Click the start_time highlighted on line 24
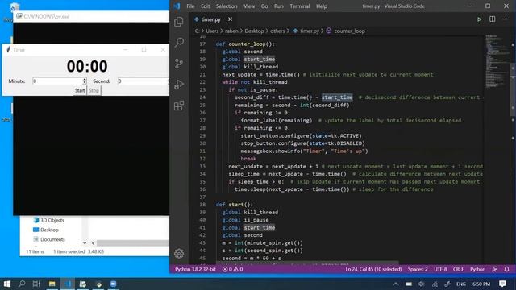Image resolution: width=516 pixels, height=290 pixels. [337, 97]
